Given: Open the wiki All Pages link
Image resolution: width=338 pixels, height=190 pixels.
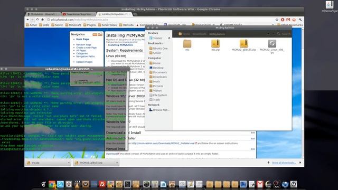Looking at the screenshot, I should (x=81, y=51).
